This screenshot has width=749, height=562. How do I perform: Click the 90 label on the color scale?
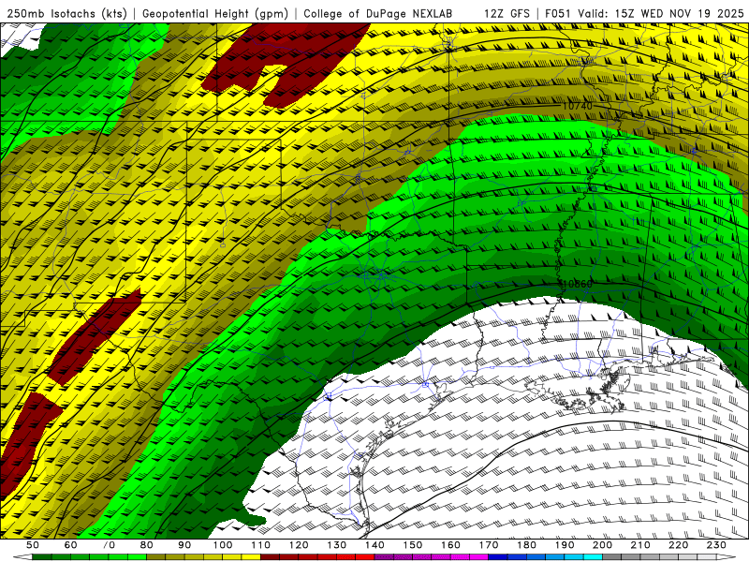(x=184, y=545)
